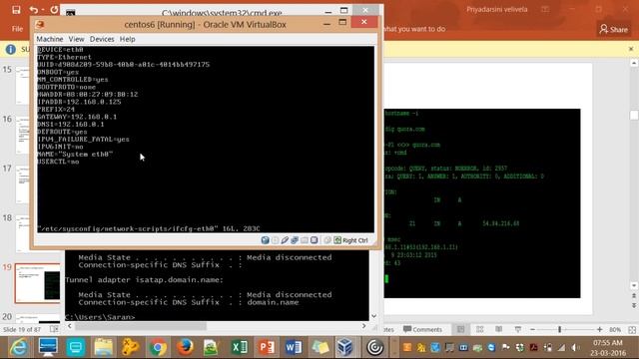639x359 pixels.
Task: Dismiss the yellow information bar
Action: click(x=631, y=49)
